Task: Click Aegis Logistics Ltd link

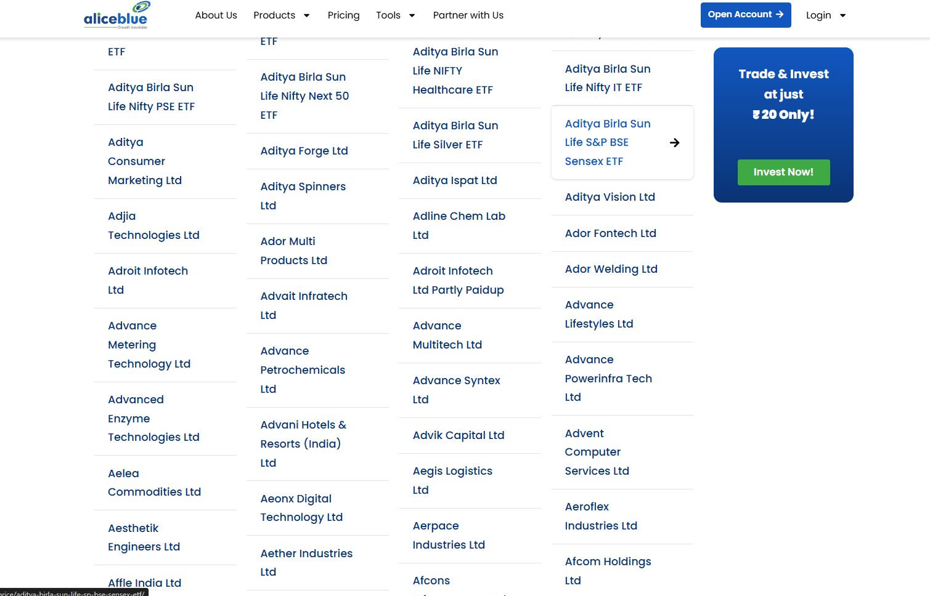Action: tap(452, 480)
